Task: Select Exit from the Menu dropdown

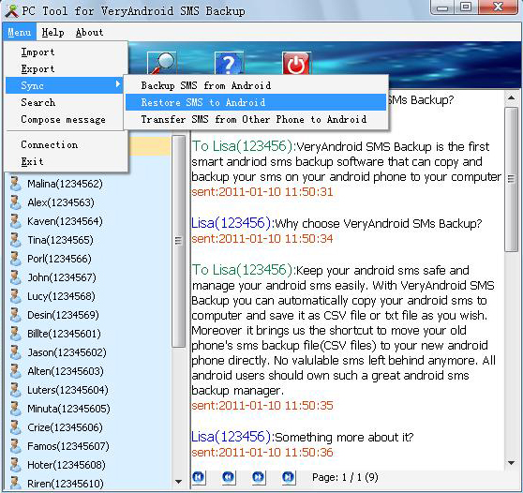Action: click(66, 161)
